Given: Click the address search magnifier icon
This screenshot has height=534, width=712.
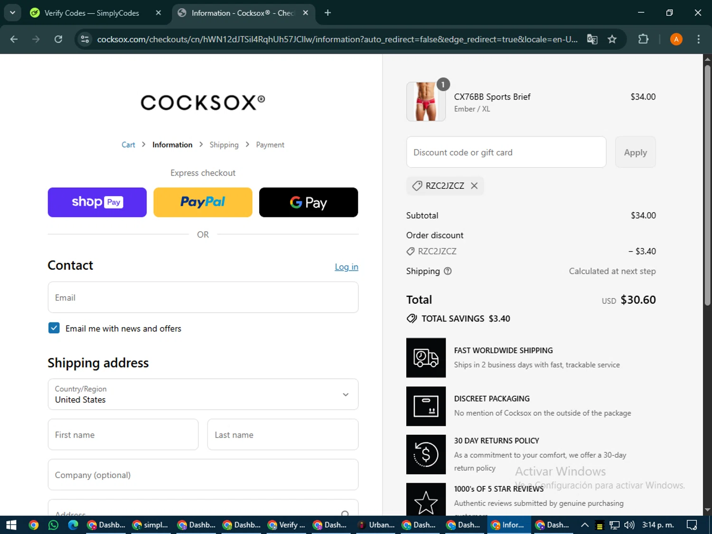Looking at the screenshot, I should (345, 514).
